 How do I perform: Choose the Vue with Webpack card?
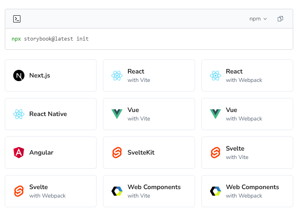click(x=247, y=114)
